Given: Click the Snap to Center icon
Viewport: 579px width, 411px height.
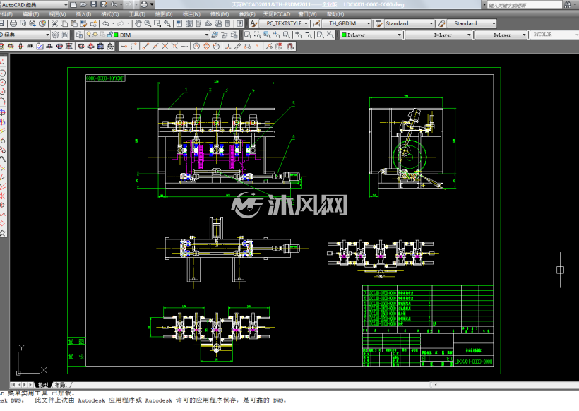Looking at the screenshot, I should [x=196, y=47].
